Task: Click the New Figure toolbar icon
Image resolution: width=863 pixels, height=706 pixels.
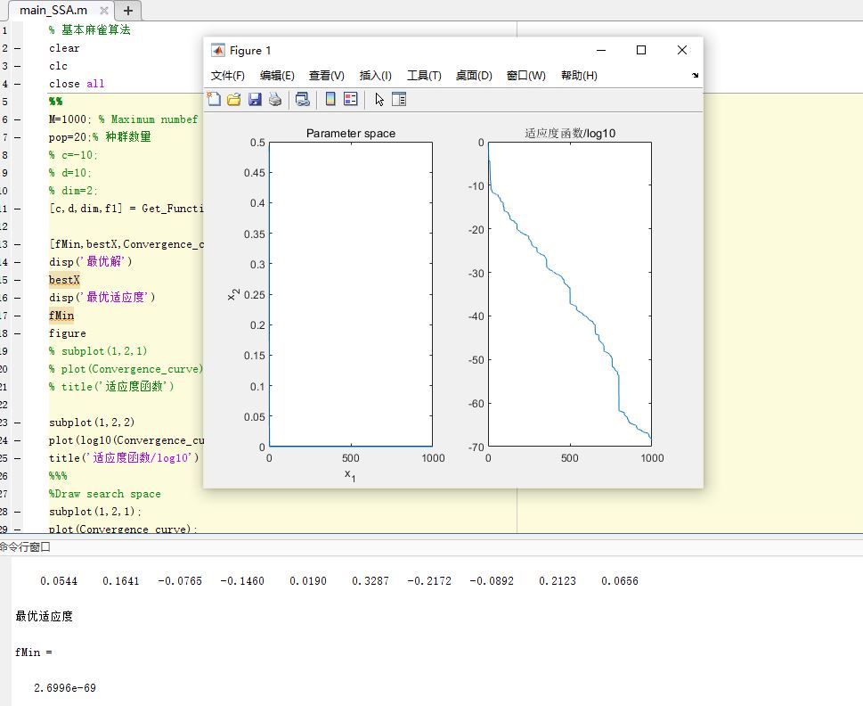Action: pos(214,99)
